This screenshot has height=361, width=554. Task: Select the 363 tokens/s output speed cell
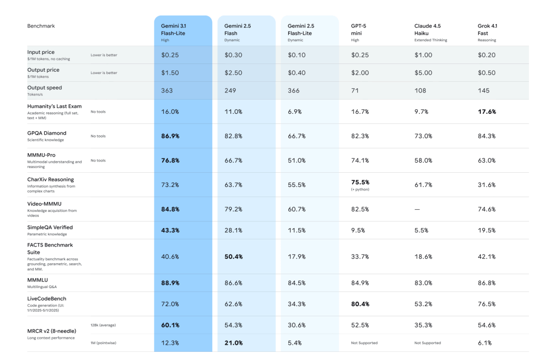[x=167, y=90]
